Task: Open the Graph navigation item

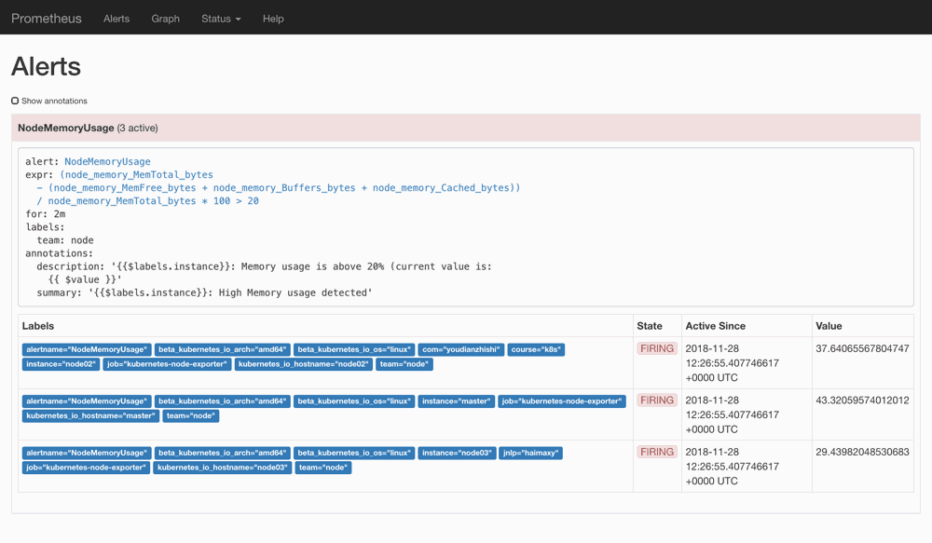Action: (x=165, y=19)
